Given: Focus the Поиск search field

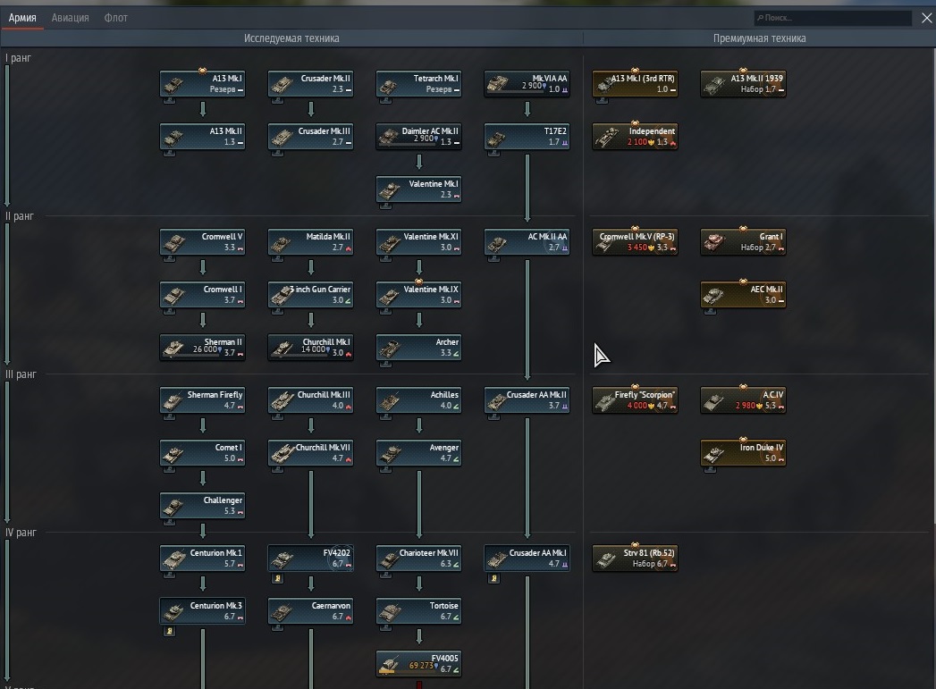Looking at the screenshot, I should pos(832,18).
